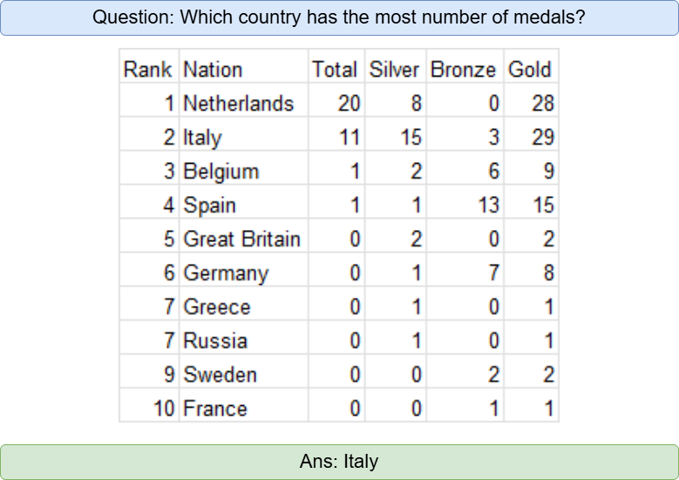Select the Netherlands cell in the table

(x=238, y=104)
